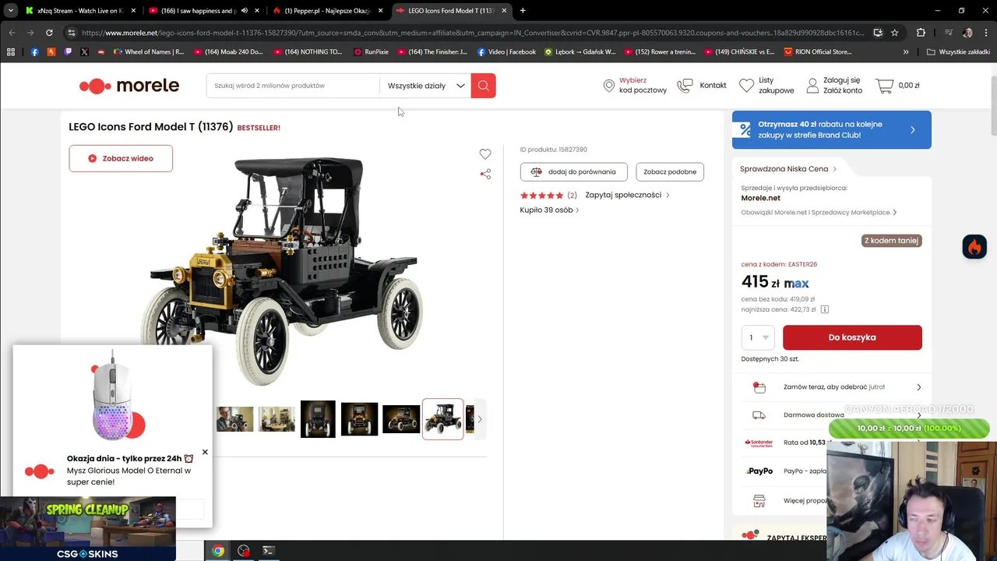Open Zapytaj społeczności link

[x=627, y=196]
